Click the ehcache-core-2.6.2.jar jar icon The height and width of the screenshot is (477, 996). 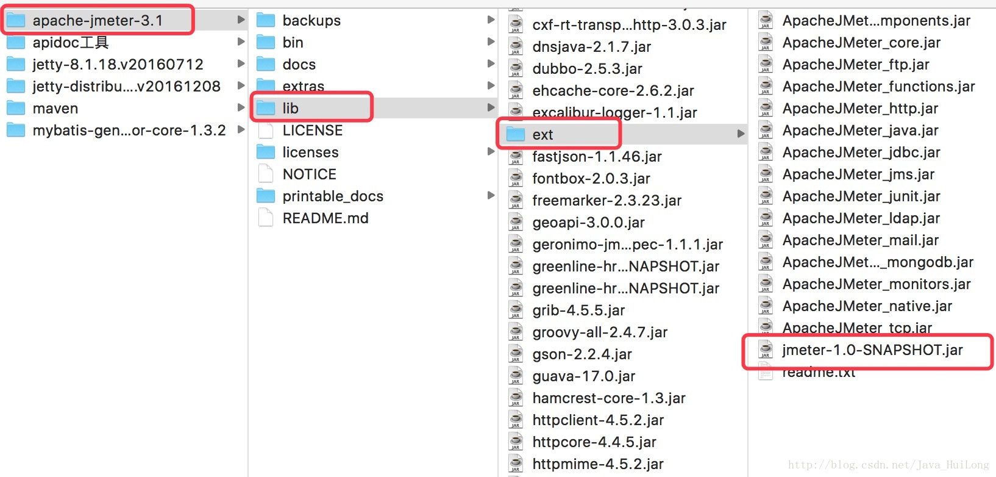(x=516, y=90)
